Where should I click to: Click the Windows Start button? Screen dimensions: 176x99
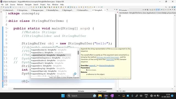[x=63, y=96]
